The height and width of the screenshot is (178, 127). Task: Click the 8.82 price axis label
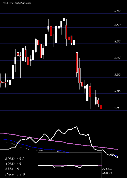click(x=117, y=11)
